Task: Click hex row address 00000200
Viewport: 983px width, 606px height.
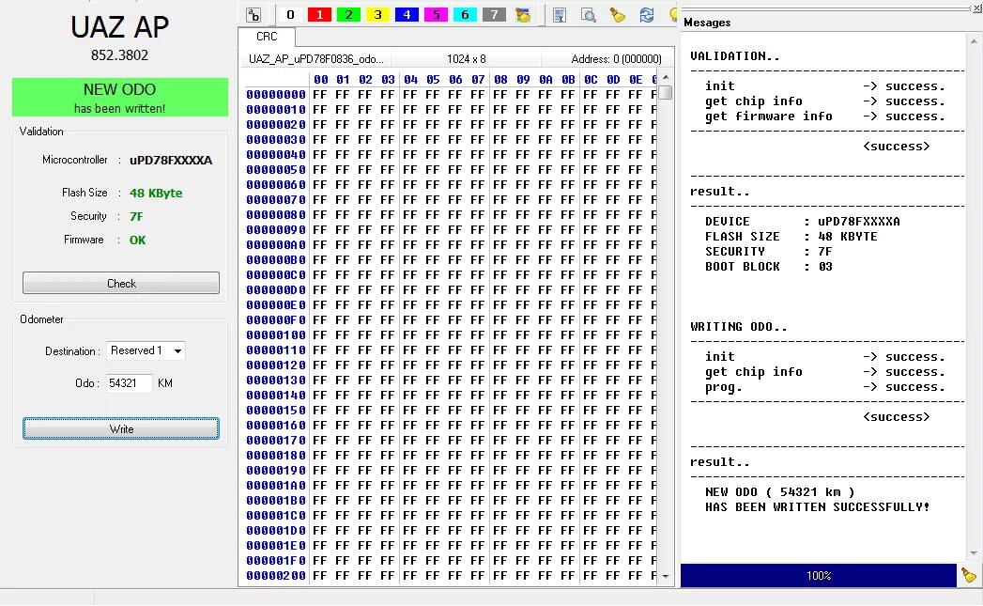Action: [x=276, y=575]
